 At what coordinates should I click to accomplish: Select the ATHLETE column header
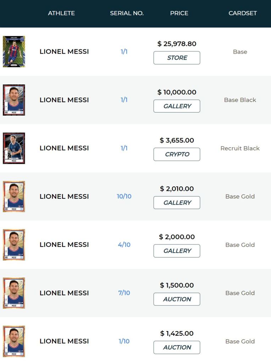tap(61, 13)
